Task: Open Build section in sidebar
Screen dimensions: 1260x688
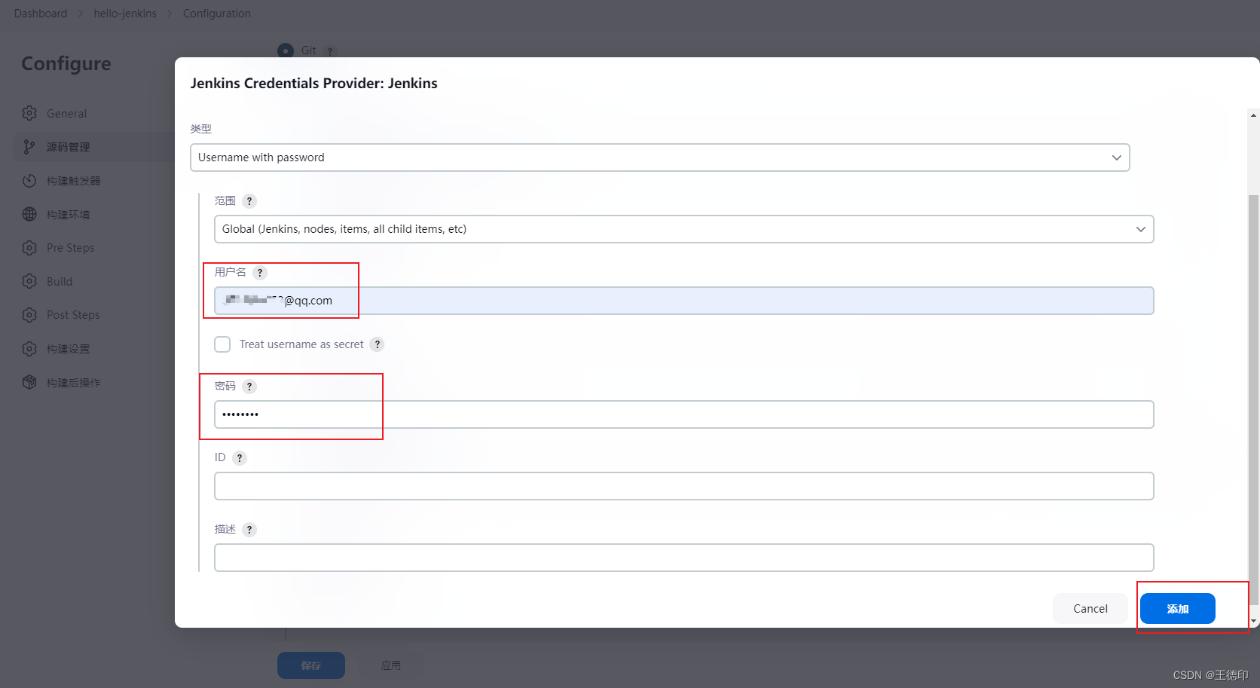Action: [60, 281]
